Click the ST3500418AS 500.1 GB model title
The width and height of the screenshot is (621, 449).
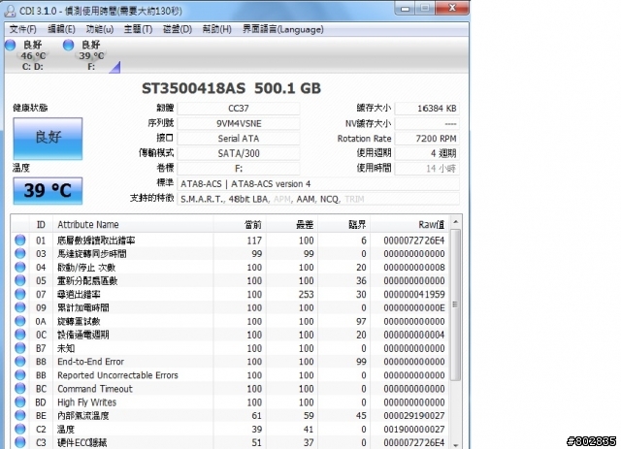coord(231,88)
